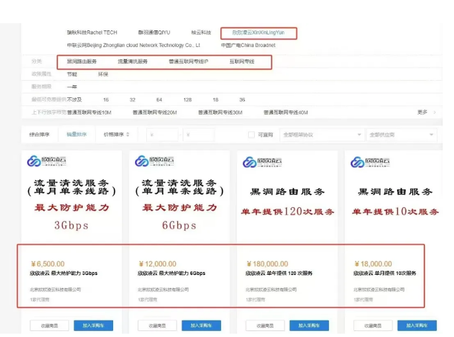Switch to 综合排序 sorting tab
Image resolution: width=454 pixels, height=337 pixels.
tap(40, 134)
